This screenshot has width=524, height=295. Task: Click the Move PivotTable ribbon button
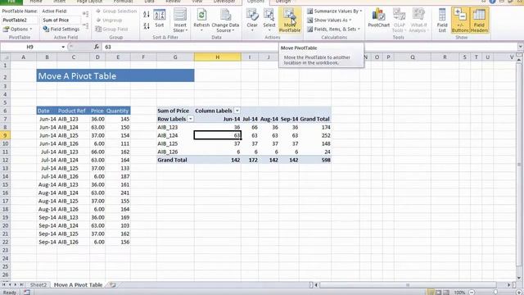click(x=289, y=20)
